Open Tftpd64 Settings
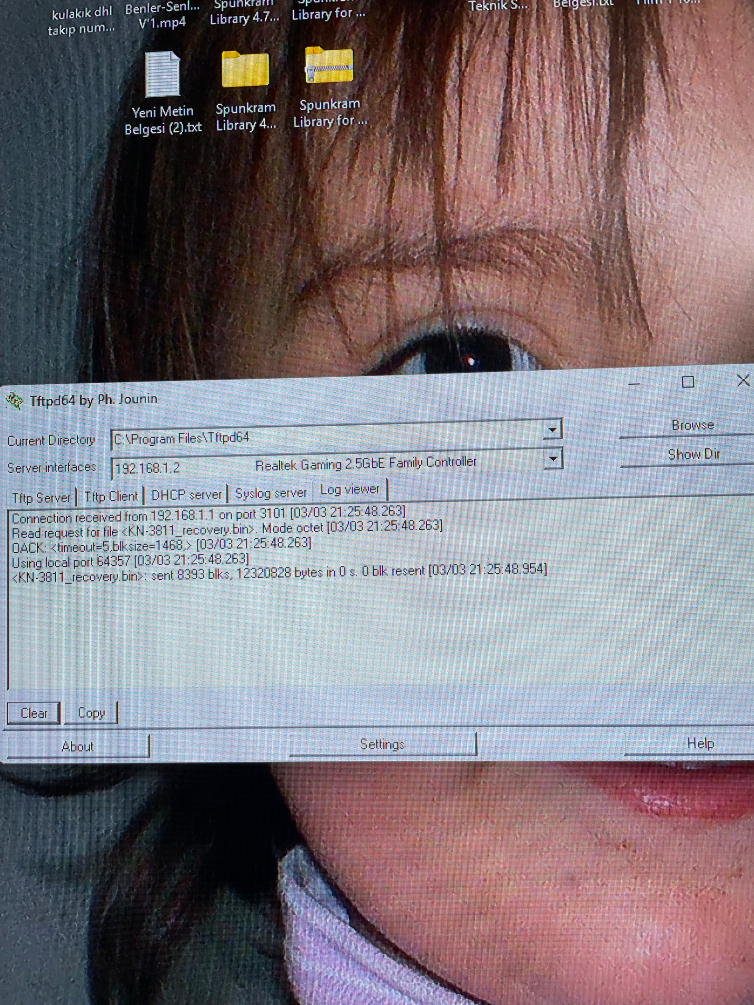754x1005 pixels. pos(383,744)
